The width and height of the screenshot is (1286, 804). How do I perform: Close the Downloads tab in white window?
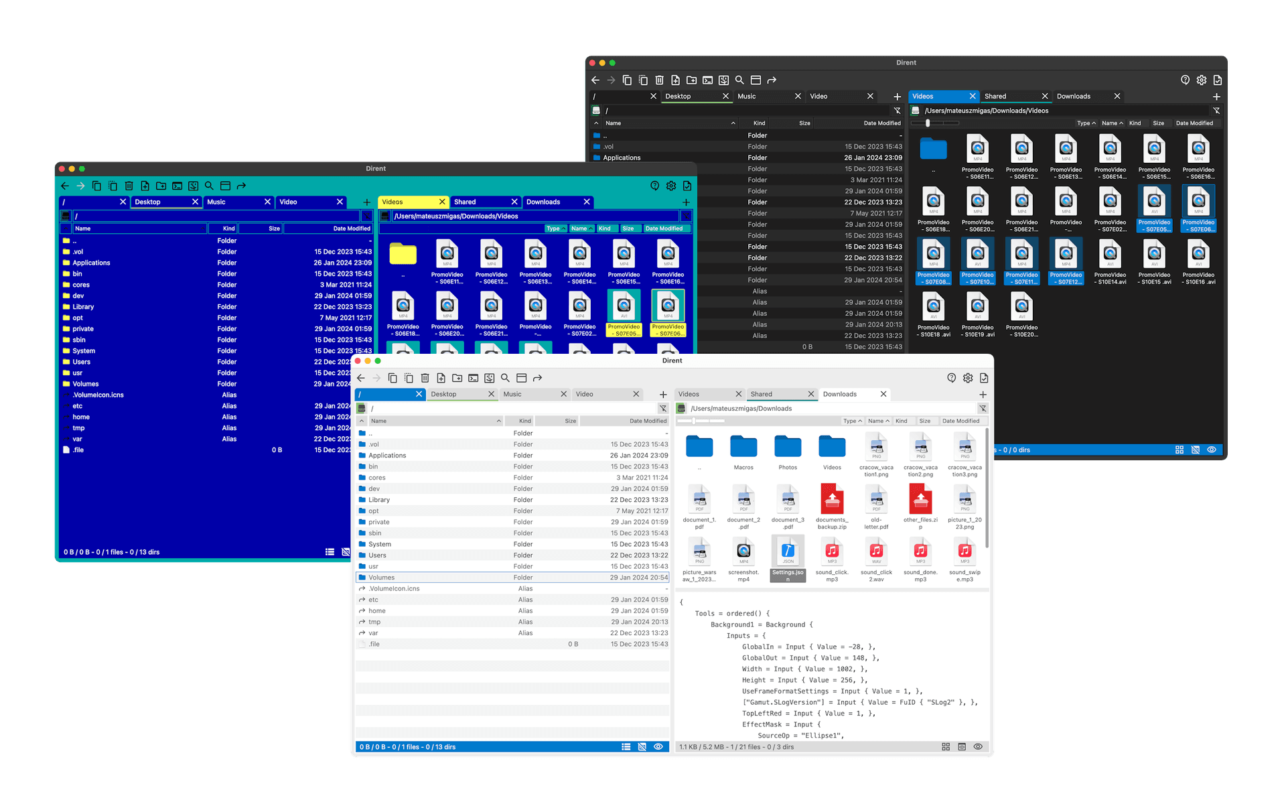pos(883,395)
